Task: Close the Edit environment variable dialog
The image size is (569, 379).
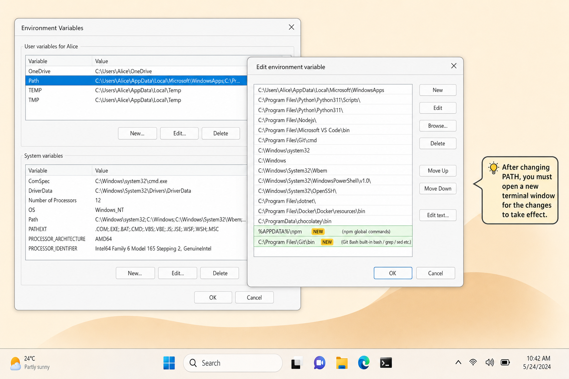Action: (454, 66)
